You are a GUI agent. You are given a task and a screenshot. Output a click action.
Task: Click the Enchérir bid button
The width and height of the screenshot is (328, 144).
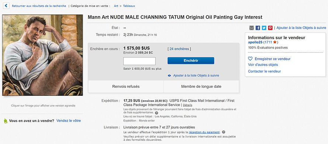(191, 61)
